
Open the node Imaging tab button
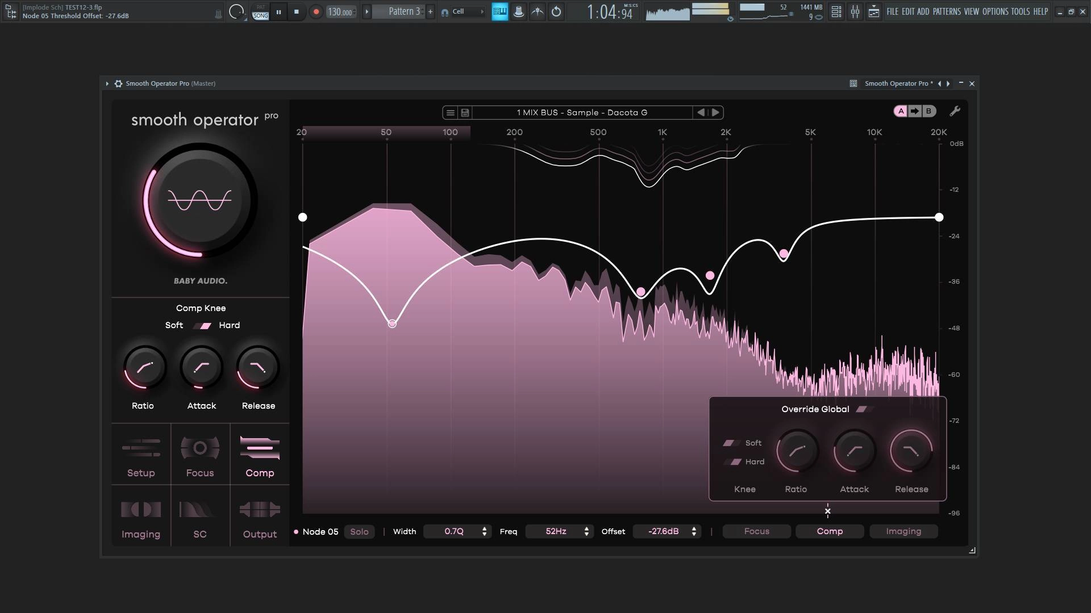pos(903,531)
